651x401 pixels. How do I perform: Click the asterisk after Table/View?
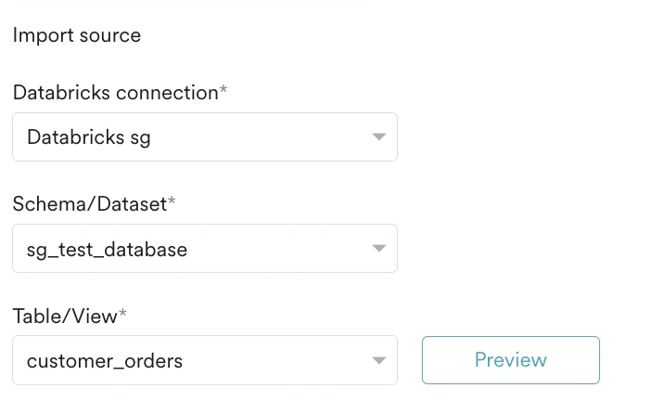pos(123,314)
